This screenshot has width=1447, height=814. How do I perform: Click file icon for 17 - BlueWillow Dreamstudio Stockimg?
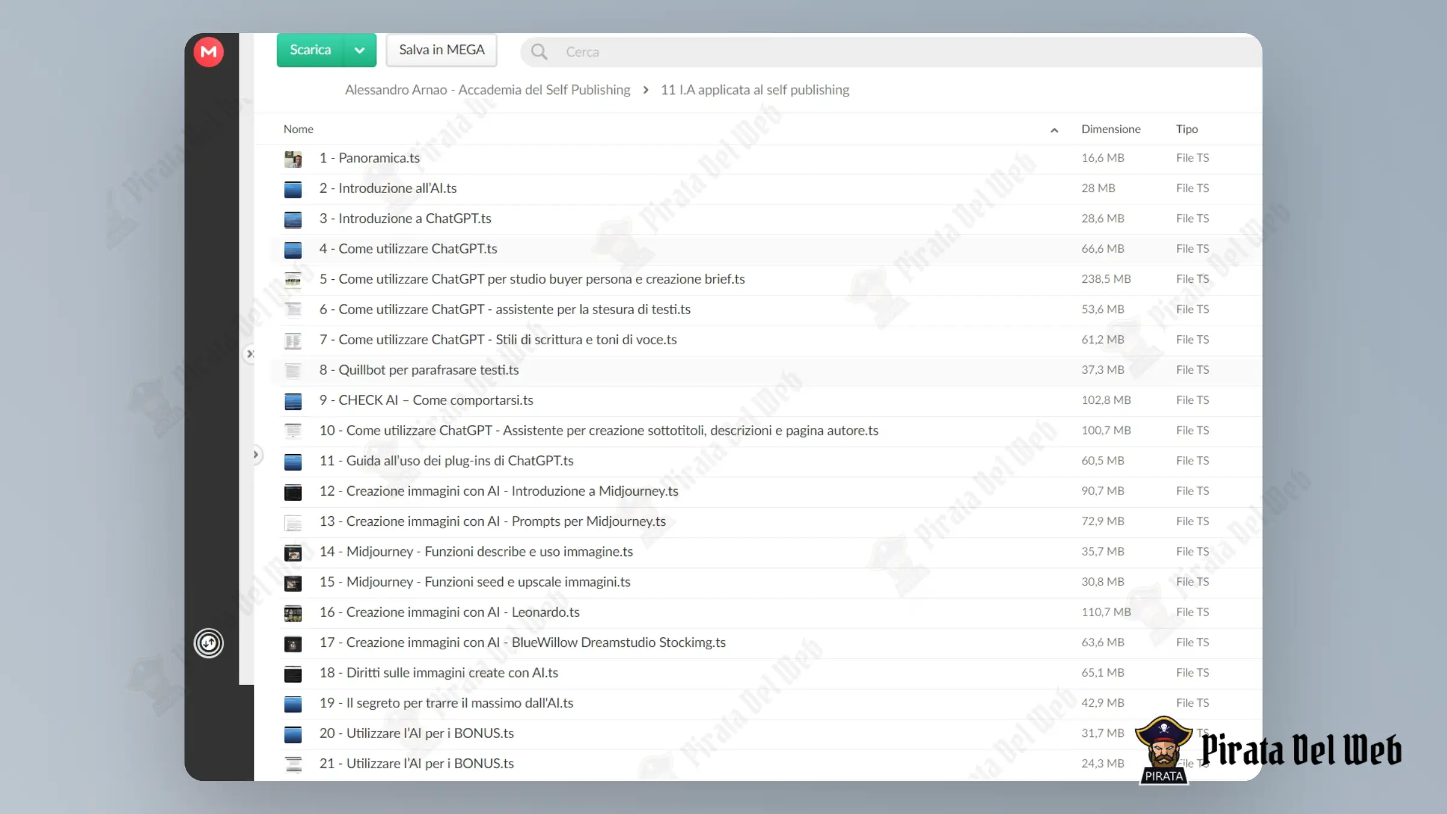[x=293, y=643]
